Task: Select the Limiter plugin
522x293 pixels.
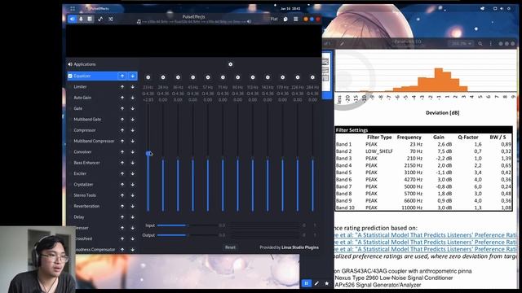Action: (x=80, y=87)
